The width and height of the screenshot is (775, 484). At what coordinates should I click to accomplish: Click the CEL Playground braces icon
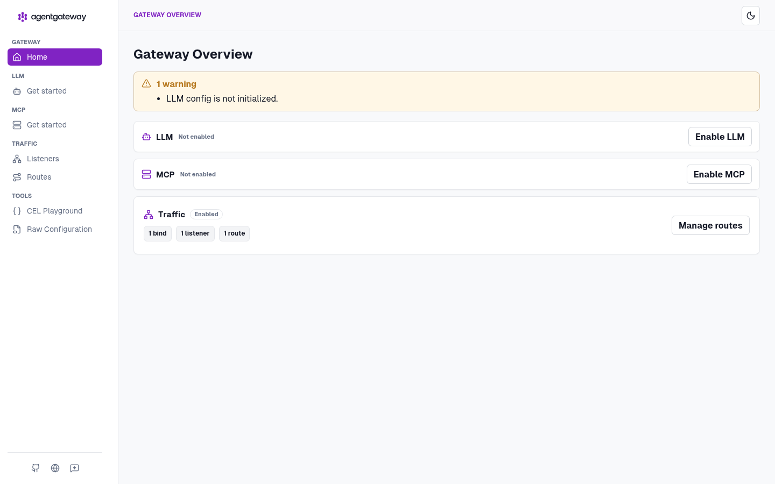pos(17,211)
